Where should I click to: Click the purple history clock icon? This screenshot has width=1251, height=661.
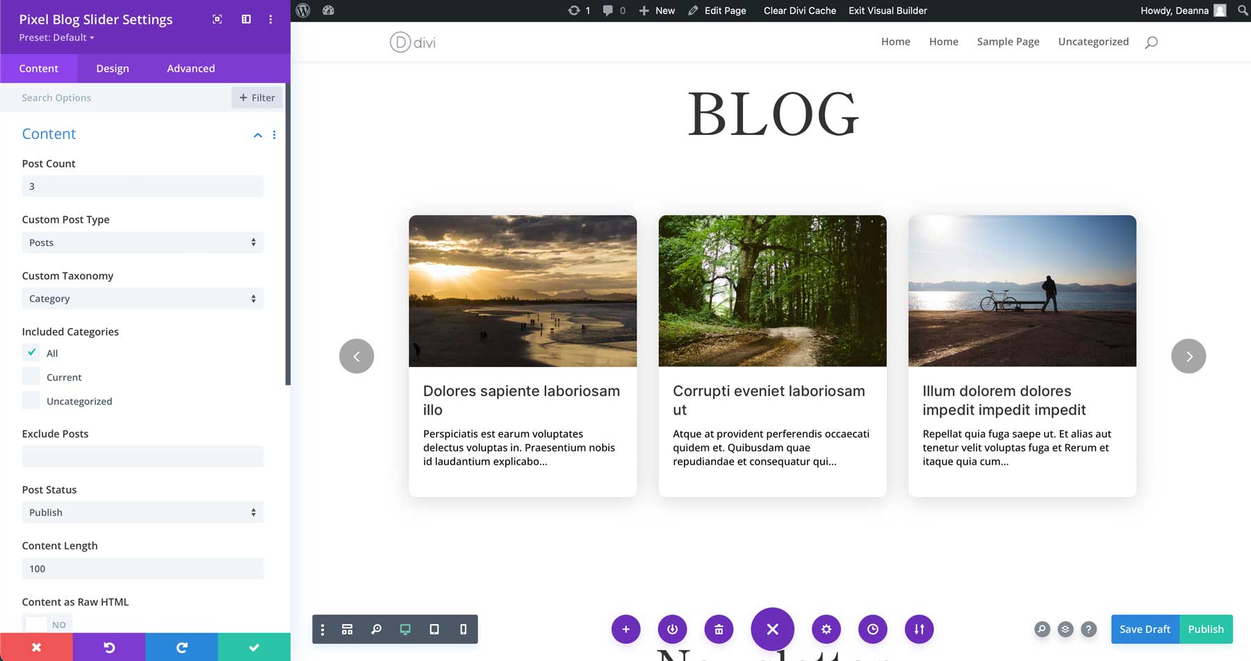(x=873, y=629)
